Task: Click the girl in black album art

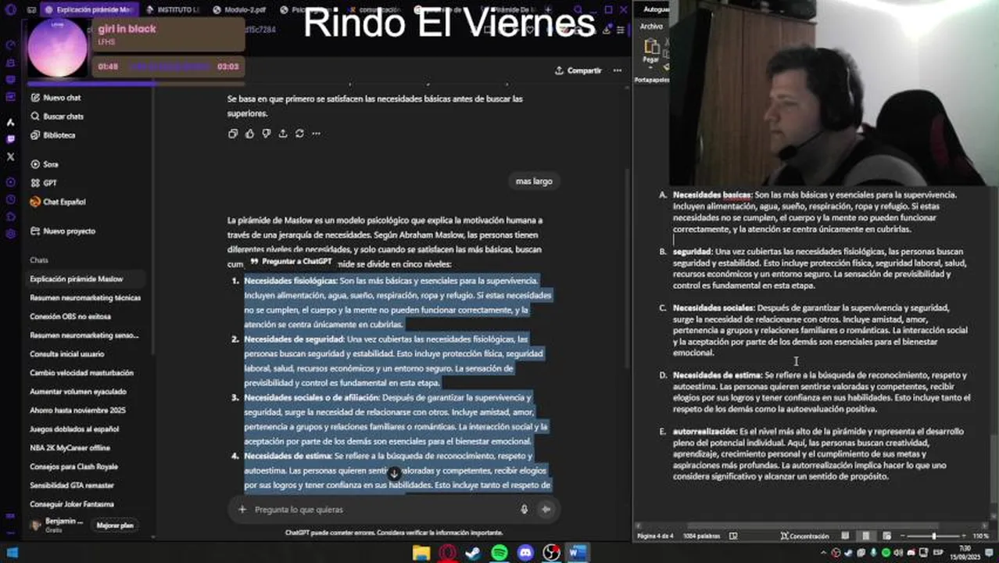Action: tap(57, 48)
